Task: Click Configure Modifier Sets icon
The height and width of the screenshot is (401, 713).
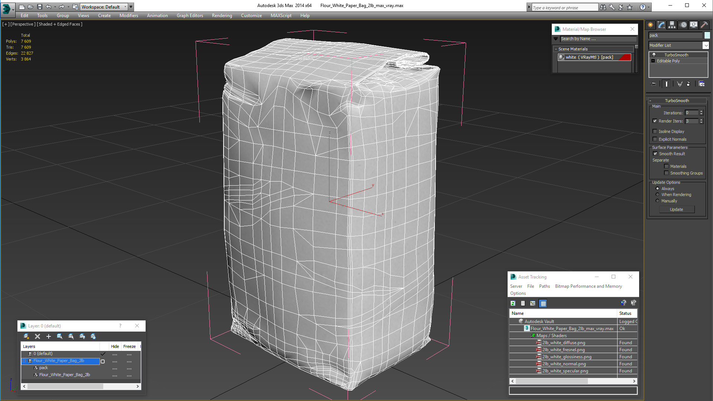Action: [701, 84]
